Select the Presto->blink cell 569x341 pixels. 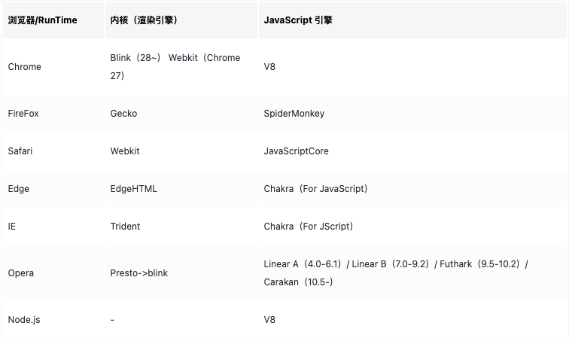point(139,273)
